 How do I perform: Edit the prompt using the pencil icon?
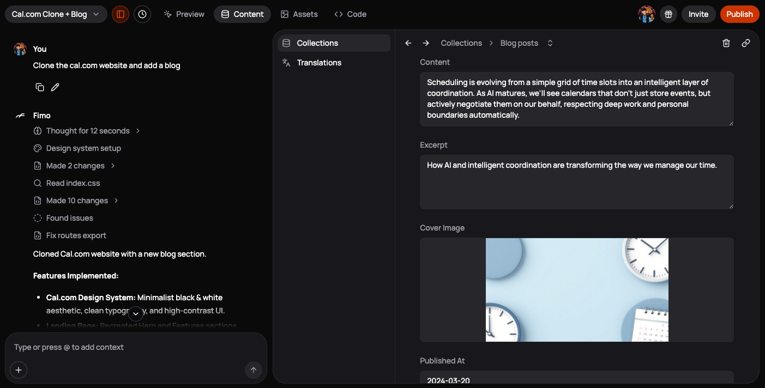[x=55, y=87]
